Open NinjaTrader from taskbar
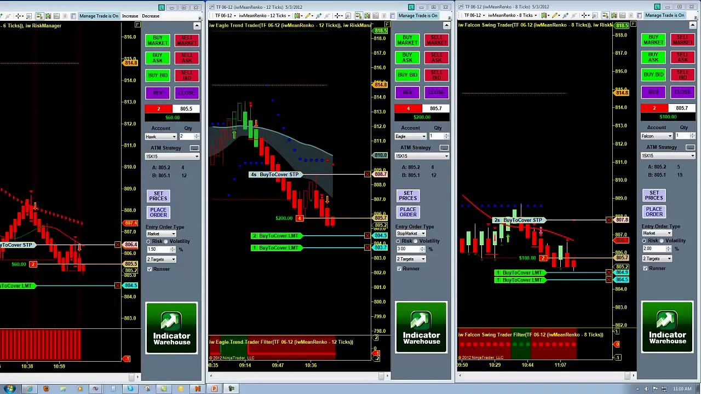 [198, 389]
